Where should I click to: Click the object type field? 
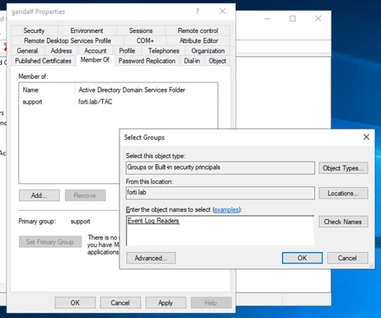220,168
